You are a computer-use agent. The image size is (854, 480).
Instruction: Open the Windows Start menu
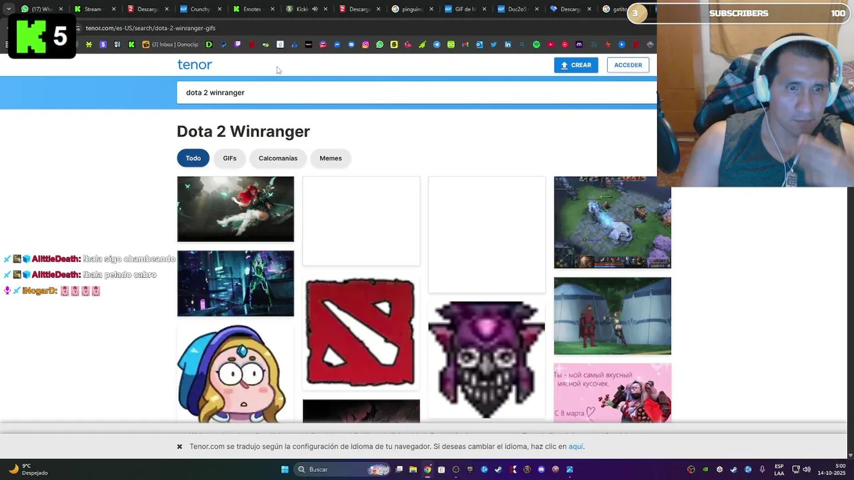pyautogui.click(x=285, y=469)
